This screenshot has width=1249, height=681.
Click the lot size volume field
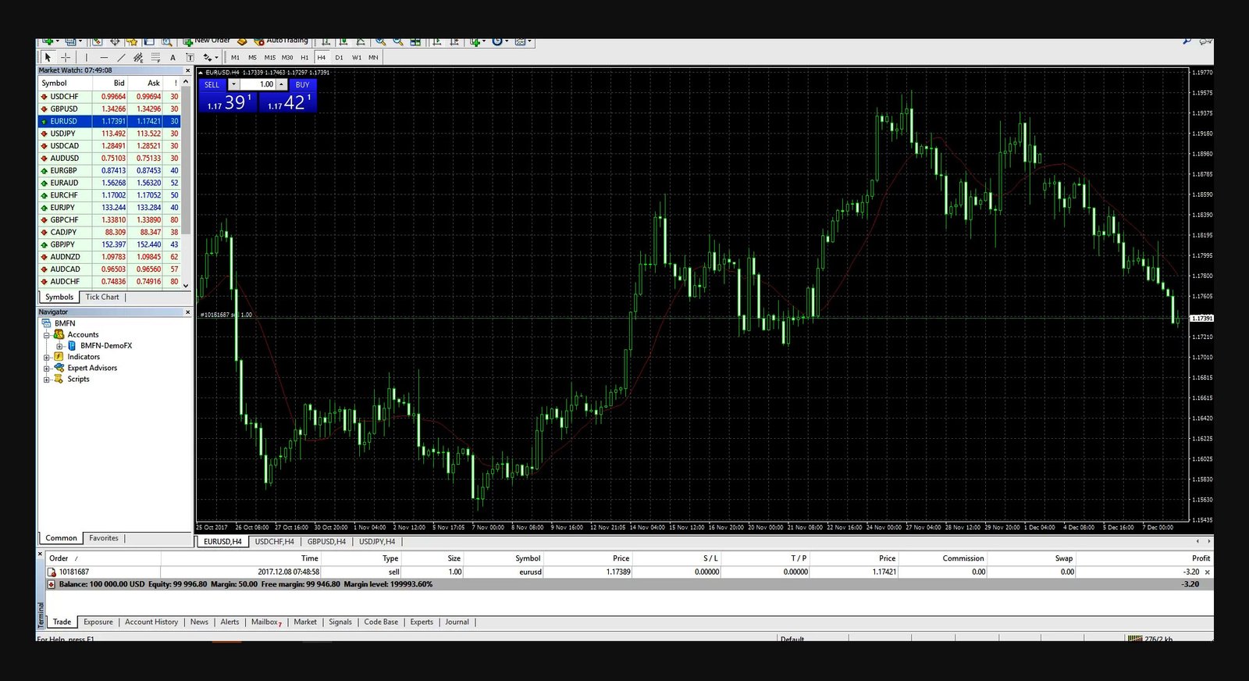click(x=258, y=84)
